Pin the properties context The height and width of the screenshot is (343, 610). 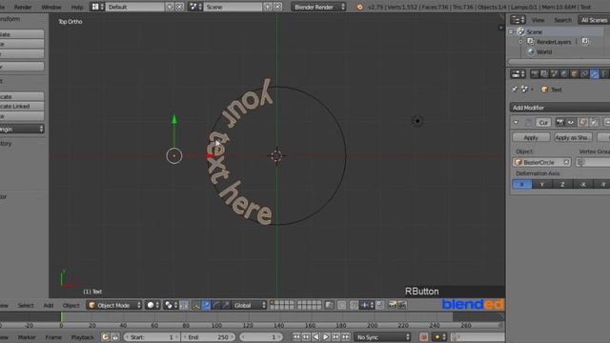(515, 90)
